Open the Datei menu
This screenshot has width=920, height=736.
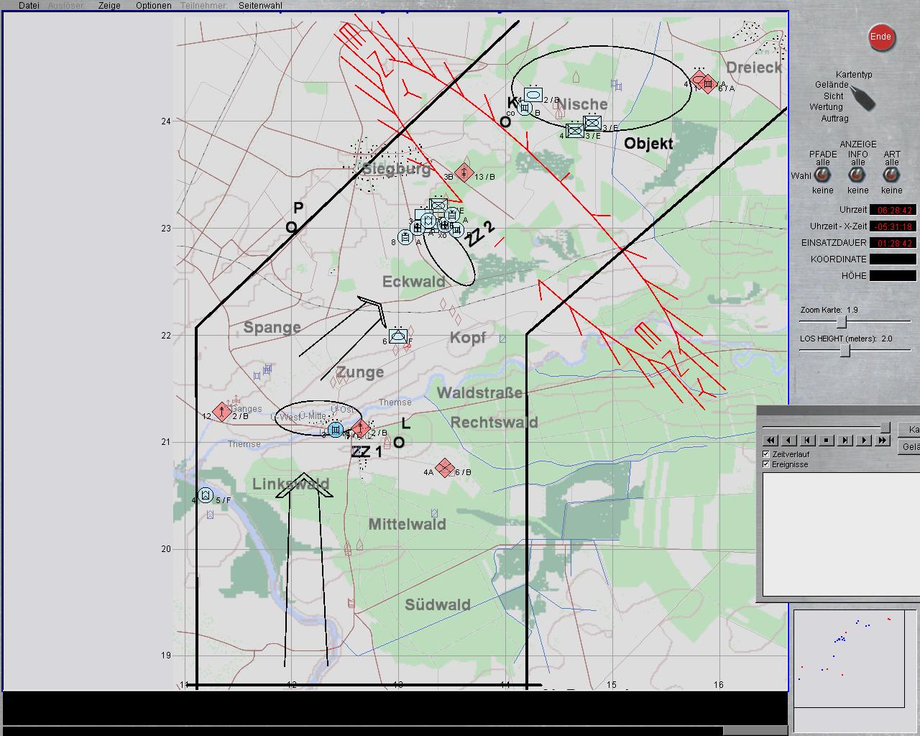(29, 6)
